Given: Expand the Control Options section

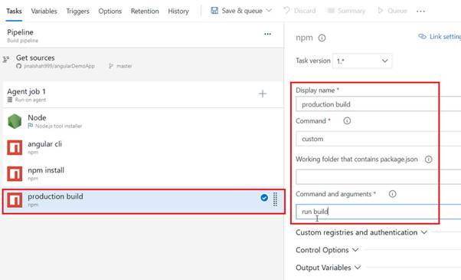Looking at the screenshot, I should (327, 250).
